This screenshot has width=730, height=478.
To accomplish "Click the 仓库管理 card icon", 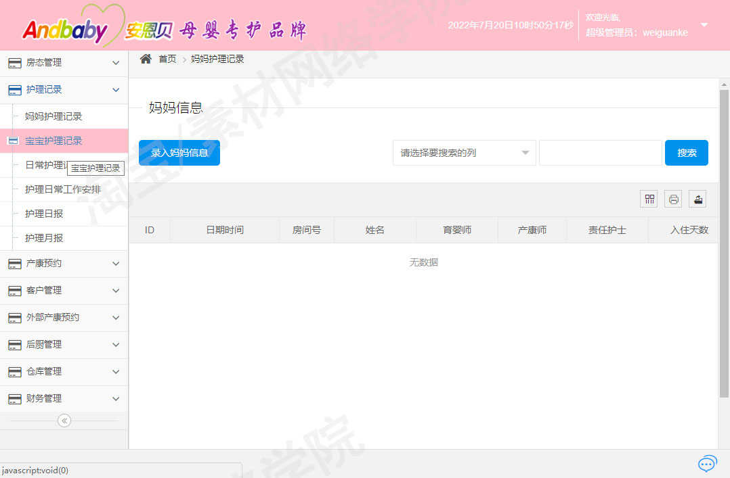I will (x=15, y=372).
